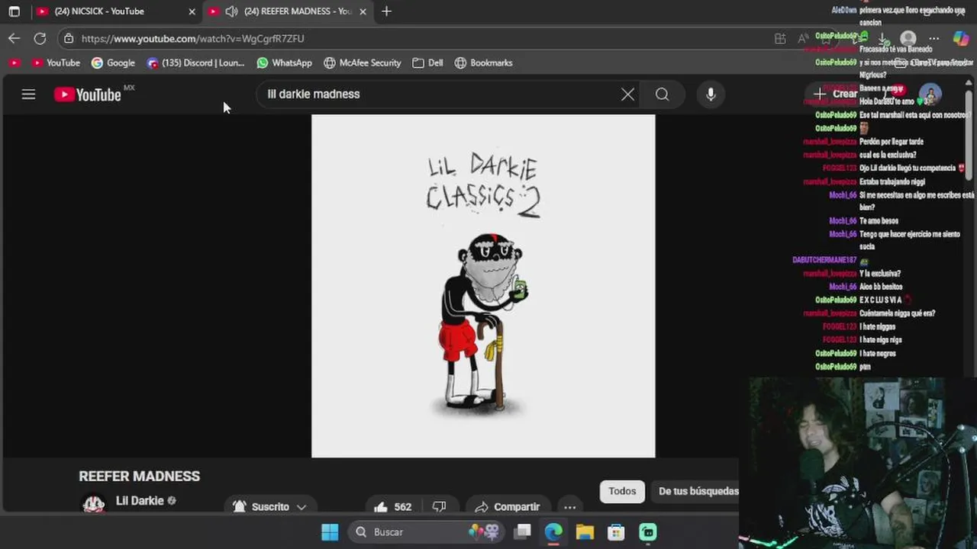Open the Lil Darkie channel avatar

coord(94,503)
